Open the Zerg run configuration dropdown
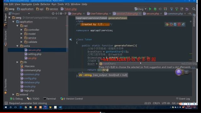 click(140, 9)
